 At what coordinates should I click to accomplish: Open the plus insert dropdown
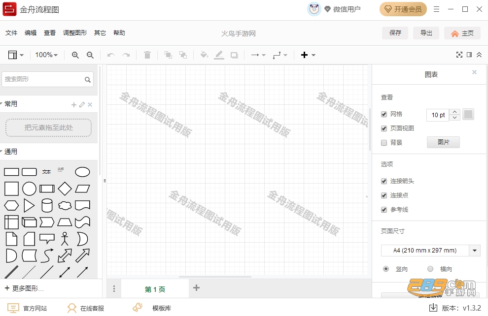[308, 55]
